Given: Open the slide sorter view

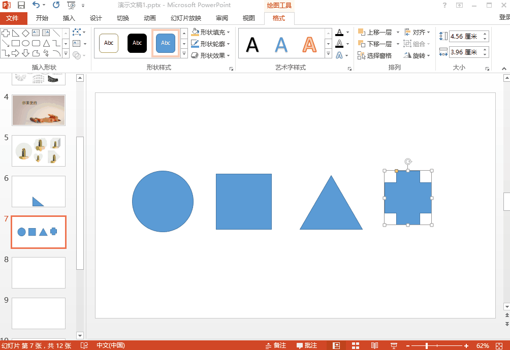Looking at the screenshot, I should tap(355, 345).
